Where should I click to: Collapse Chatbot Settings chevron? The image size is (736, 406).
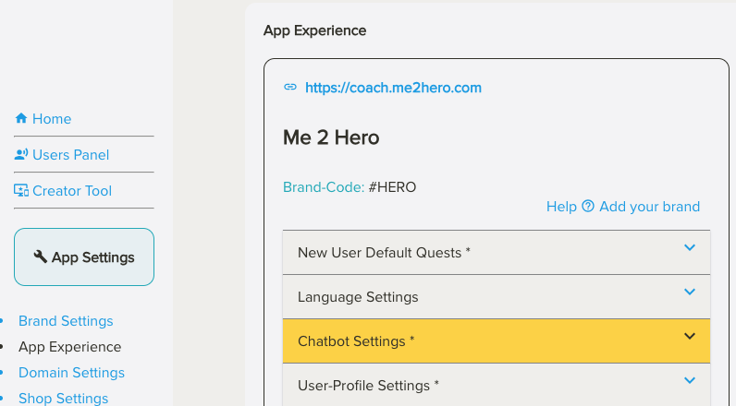click(x=689, y=336)
